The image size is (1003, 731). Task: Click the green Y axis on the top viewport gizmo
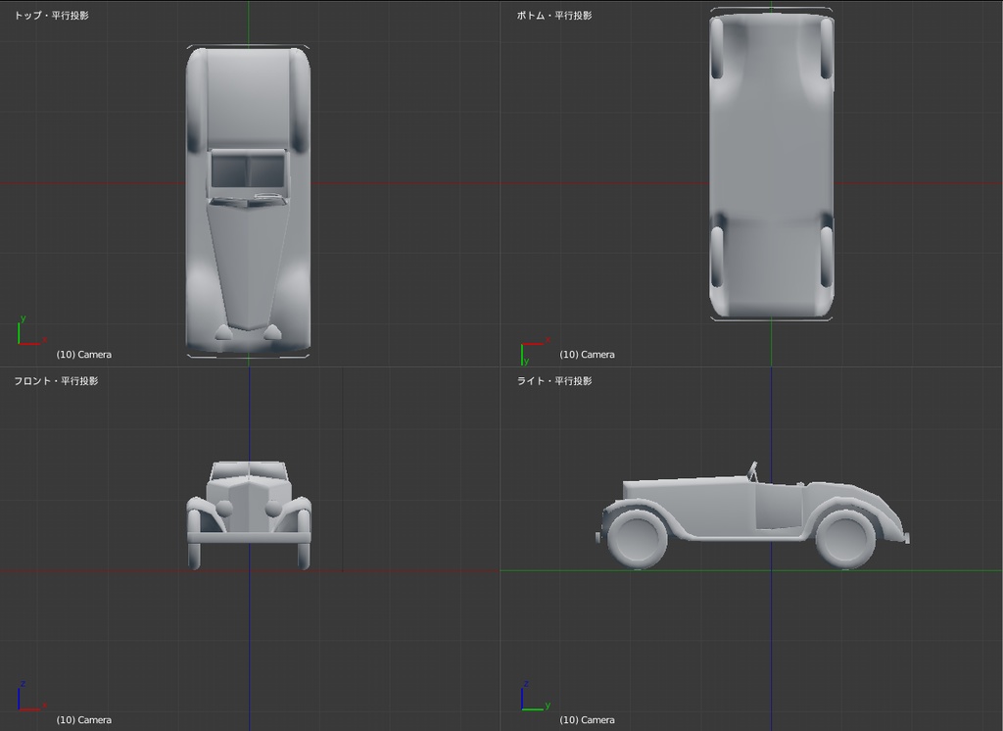[19, 333]
